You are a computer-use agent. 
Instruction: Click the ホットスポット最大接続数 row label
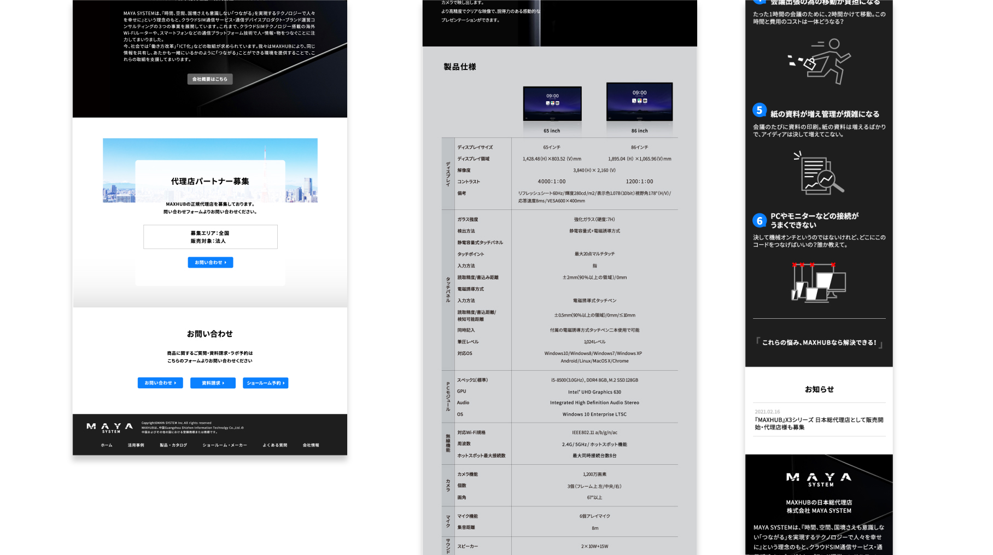click(x=481, y=455)
